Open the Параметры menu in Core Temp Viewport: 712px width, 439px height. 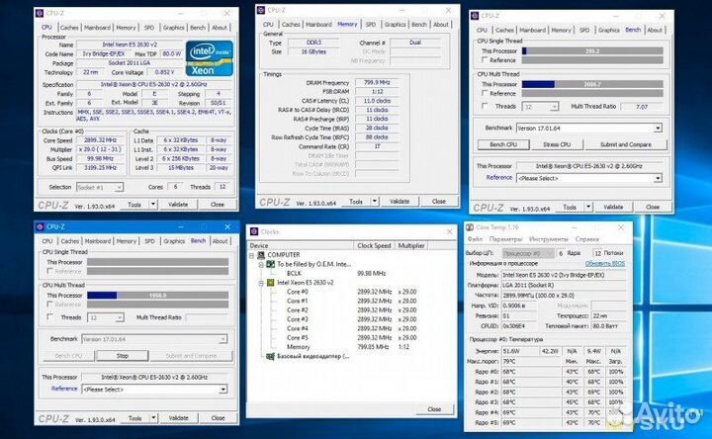(x=506, y=239)
